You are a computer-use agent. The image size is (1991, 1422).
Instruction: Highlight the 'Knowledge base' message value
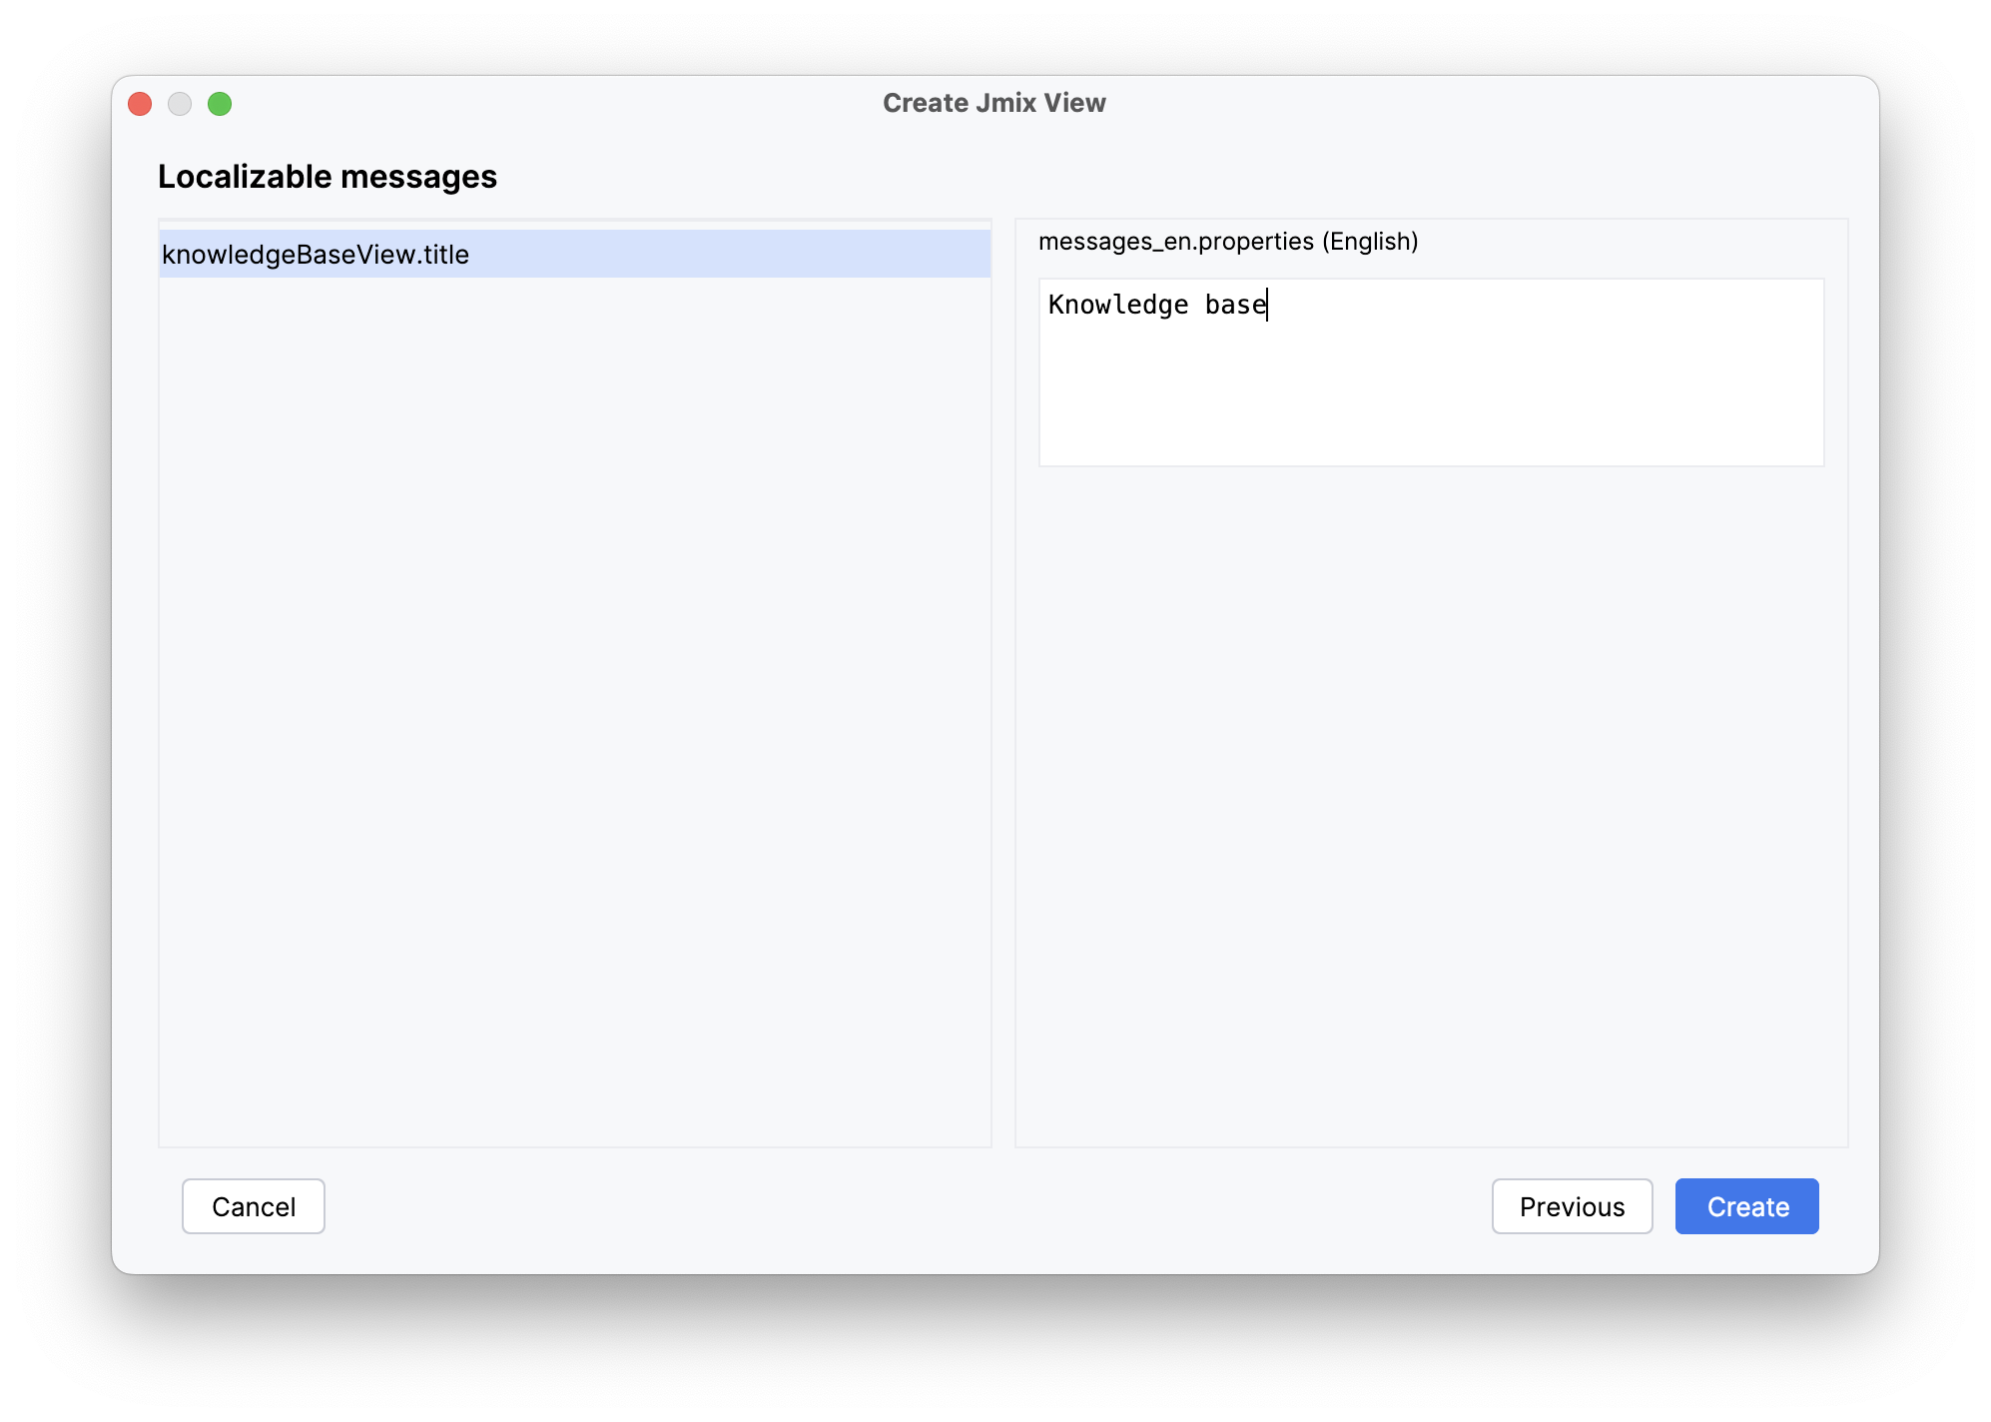pyautogui.click(x=1156, y=305)
